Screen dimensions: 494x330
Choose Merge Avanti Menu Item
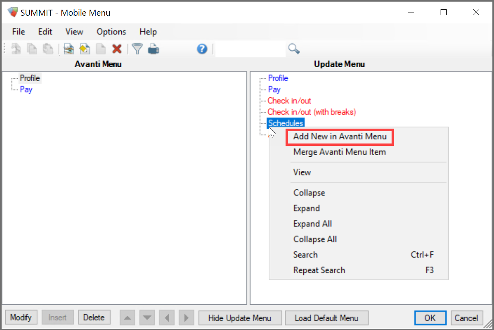point(340,152)
